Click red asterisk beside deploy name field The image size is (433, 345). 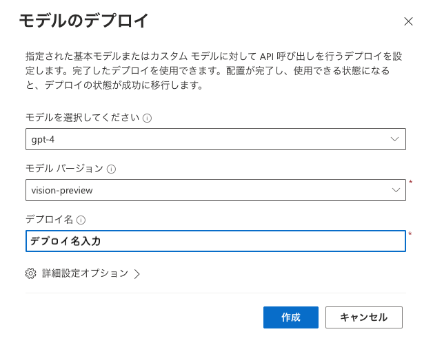[x=410, y=234]
